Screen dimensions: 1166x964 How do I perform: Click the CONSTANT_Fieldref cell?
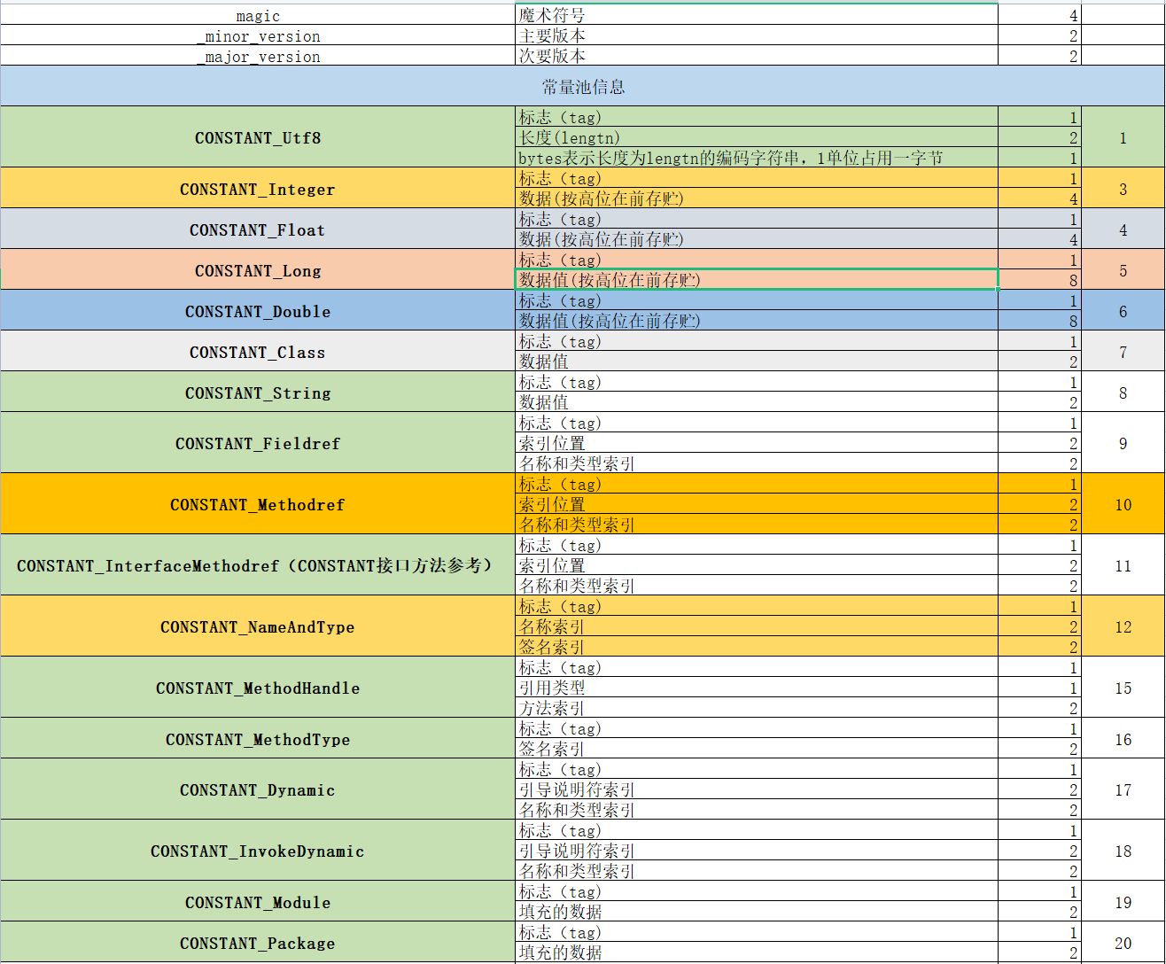pyautogui.click(x=258, y=443)
